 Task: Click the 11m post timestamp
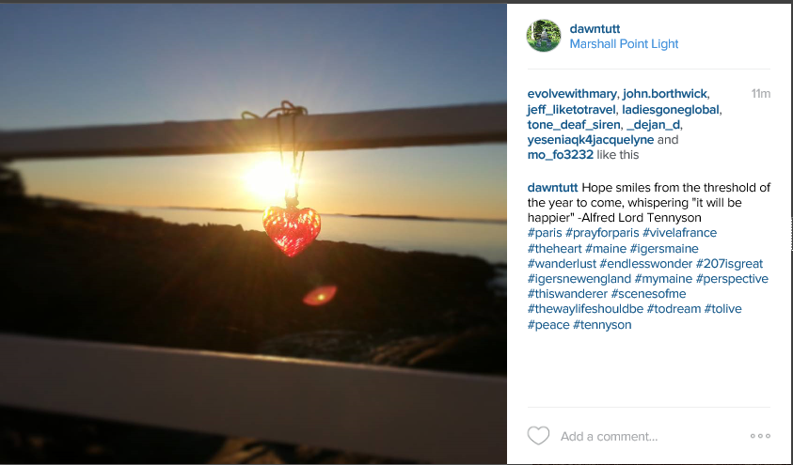760,94
